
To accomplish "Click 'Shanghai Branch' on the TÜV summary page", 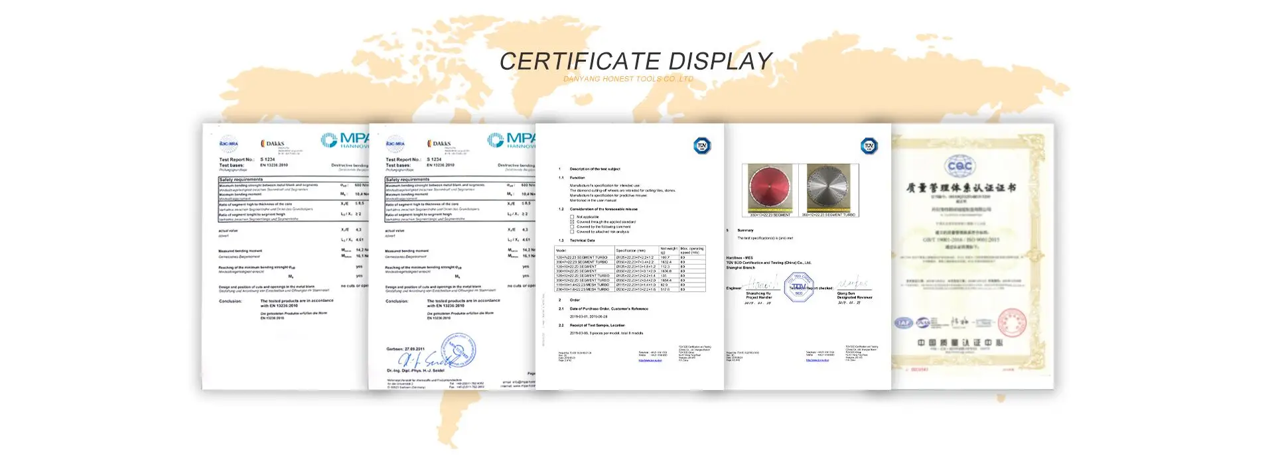I will click(x=741, y=268).
